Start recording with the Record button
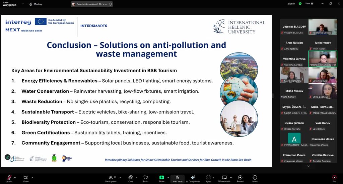This screenshot has width=343, height=184. pos(240,178)
